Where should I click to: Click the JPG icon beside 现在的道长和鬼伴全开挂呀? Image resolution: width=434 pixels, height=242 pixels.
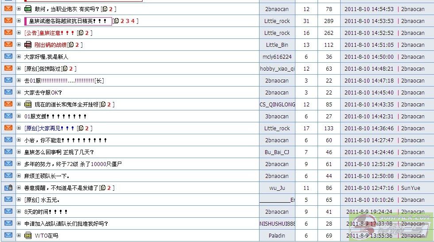click(28, 104)
